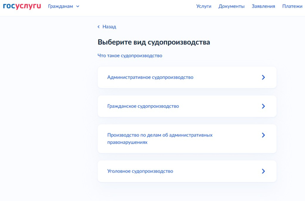The image size is (305, 201).
Task: Select Административное судопроизводство option
Action: (187, 77)
